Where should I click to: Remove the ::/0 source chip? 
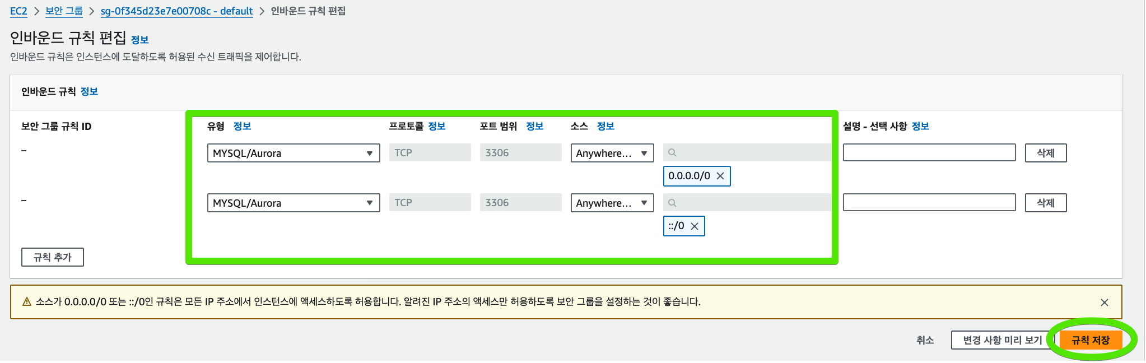coord(695,226)
